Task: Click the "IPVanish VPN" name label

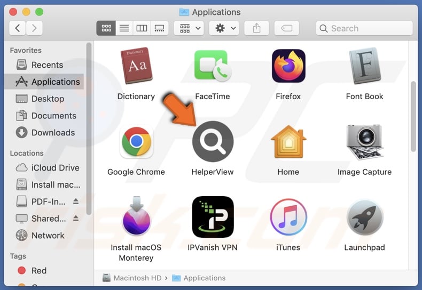Action: coord(213,247)
